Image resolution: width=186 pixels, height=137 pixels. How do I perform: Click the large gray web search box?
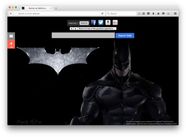[83, 35]
